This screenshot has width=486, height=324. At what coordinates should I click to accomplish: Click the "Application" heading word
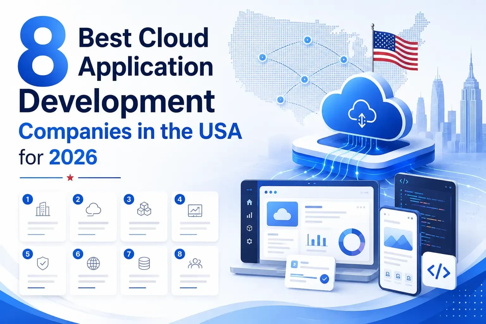coord(146,67)
